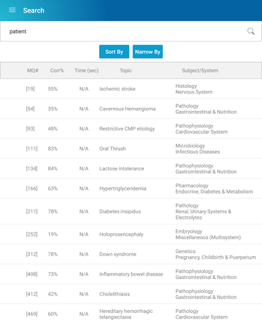This screenshot has width=262, height=323.
Task: Open the Narrow By filter
Action: 148,52
